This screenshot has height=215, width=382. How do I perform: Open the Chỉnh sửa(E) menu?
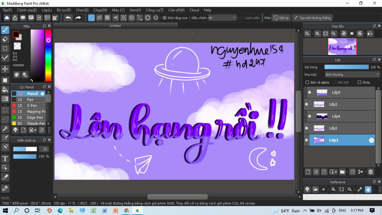[x=27, y=10]
